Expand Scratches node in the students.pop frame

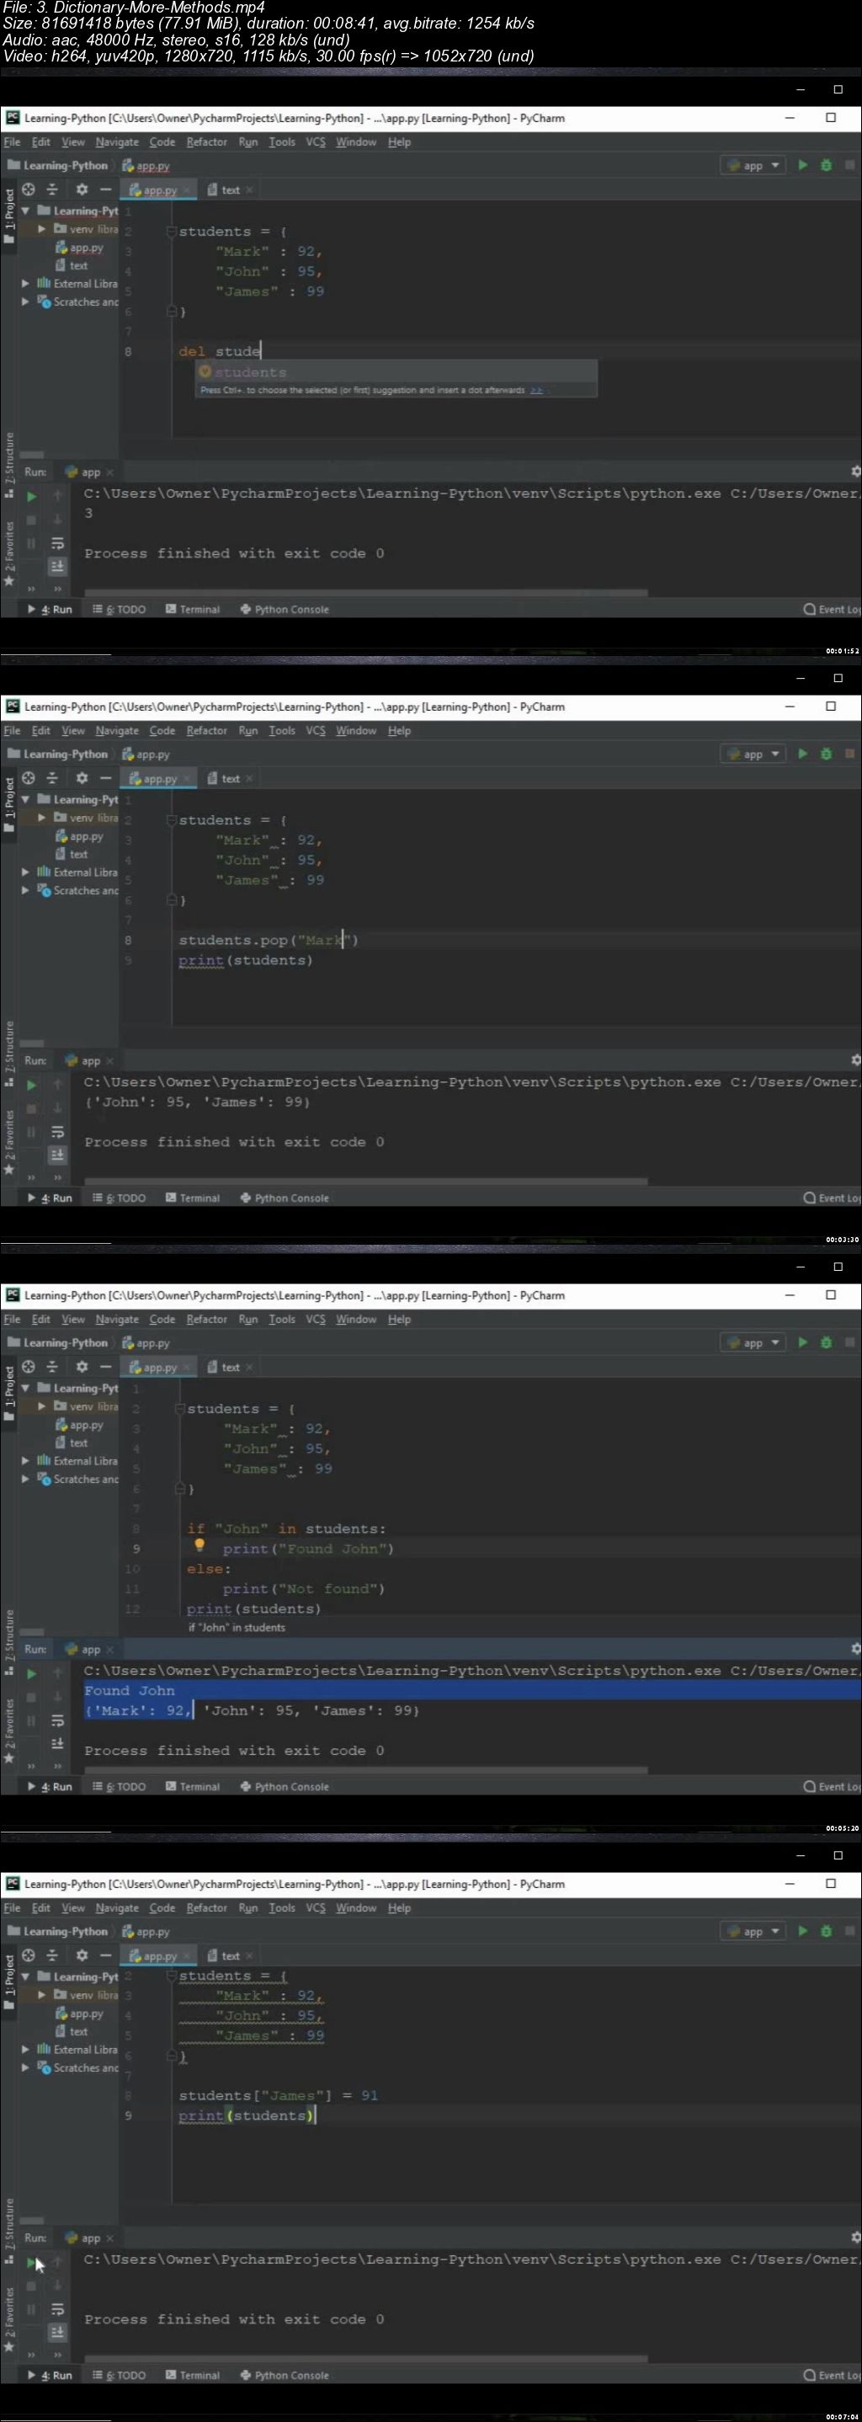(25, 890)
